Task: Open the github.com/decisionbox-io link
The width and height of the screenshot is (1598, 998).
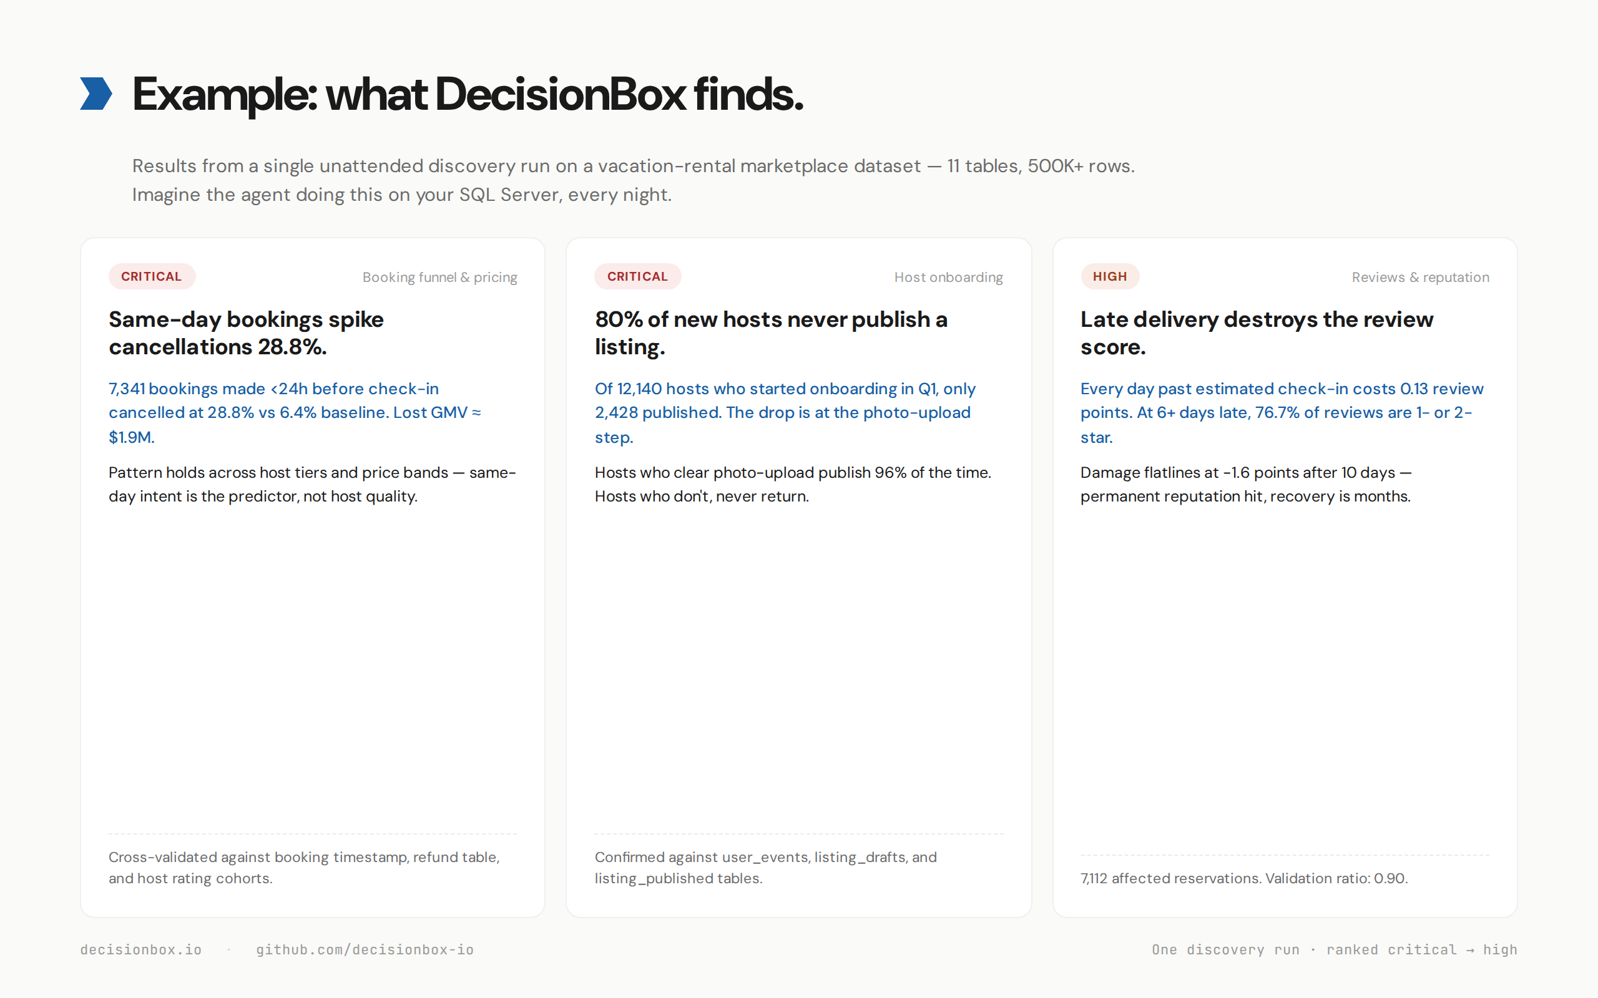Action: coord(365,950)
